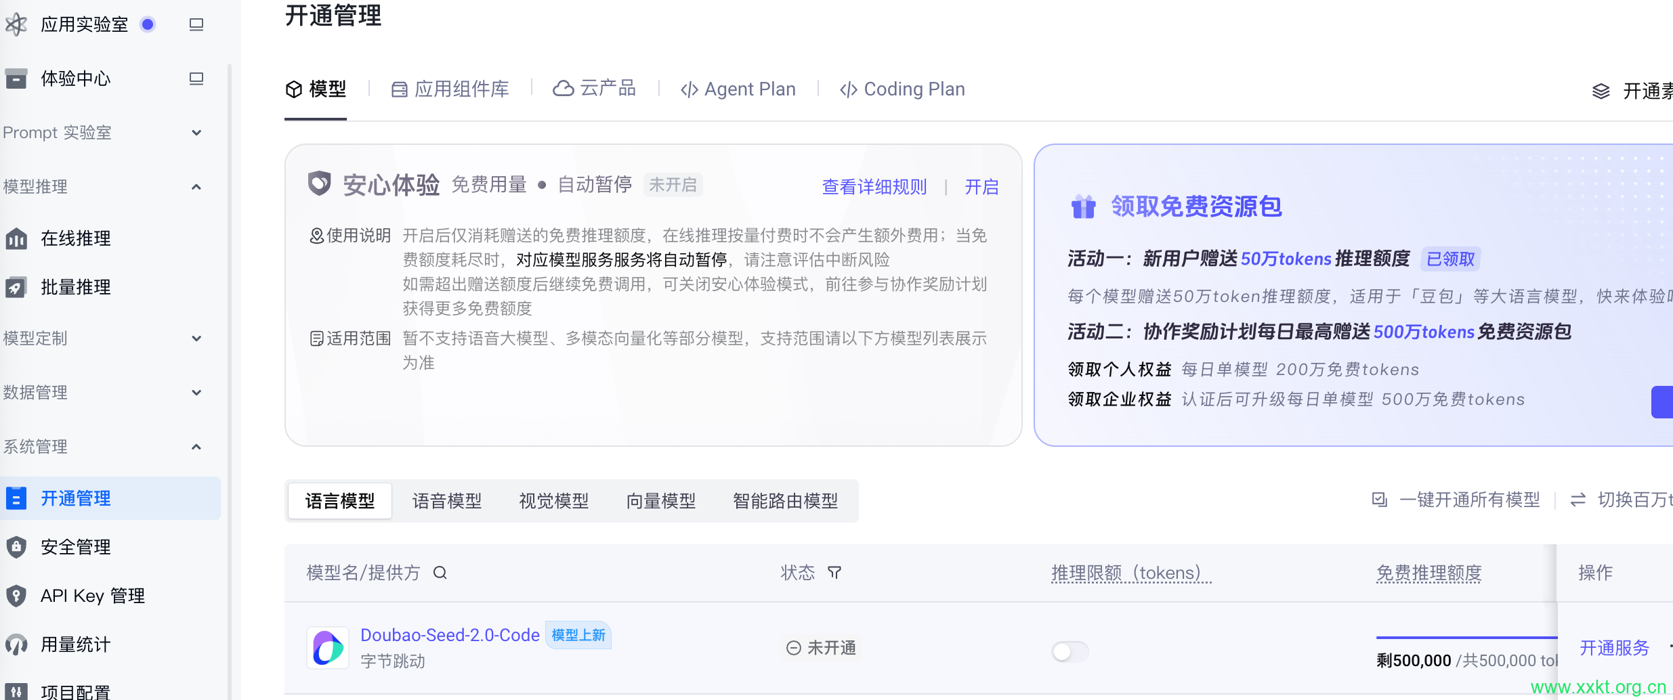Select the 语音模型 category tab

447,501
